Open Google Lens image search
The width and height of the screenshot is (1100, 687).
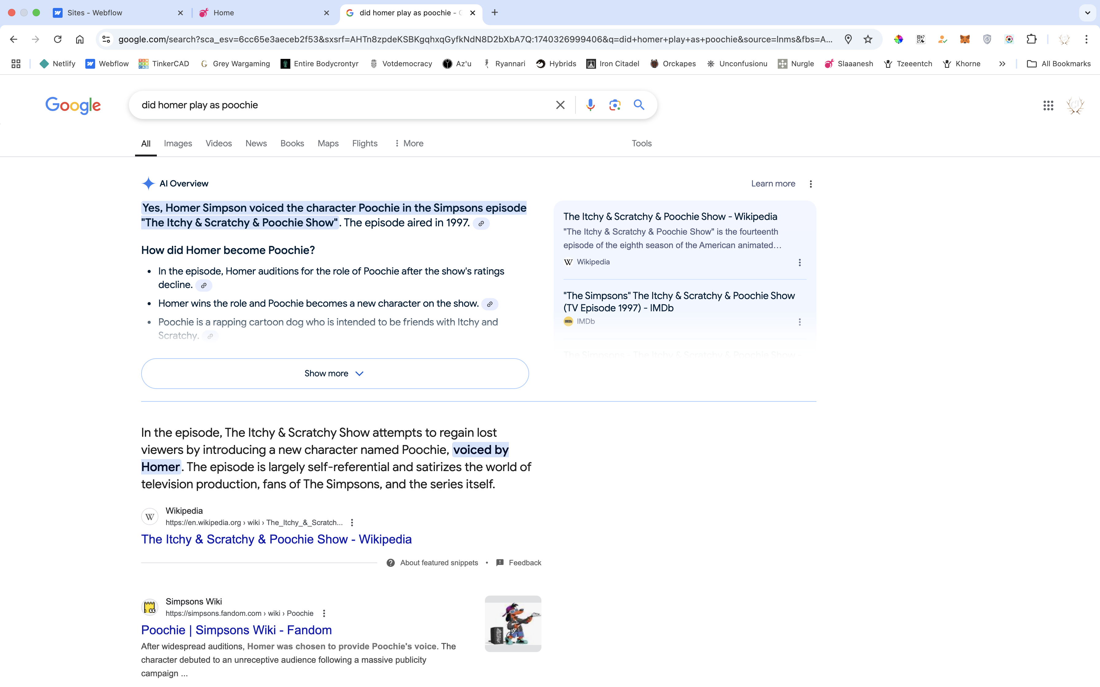(614, 105)
